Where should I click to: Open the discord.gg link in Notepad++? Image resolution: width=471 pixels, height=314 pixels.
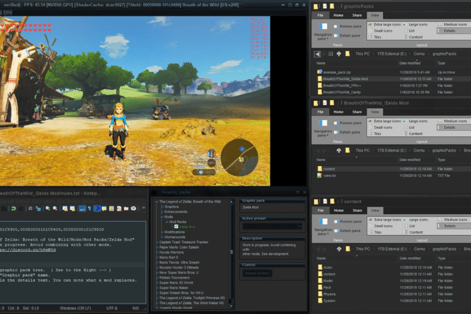(x=27, y=250)
